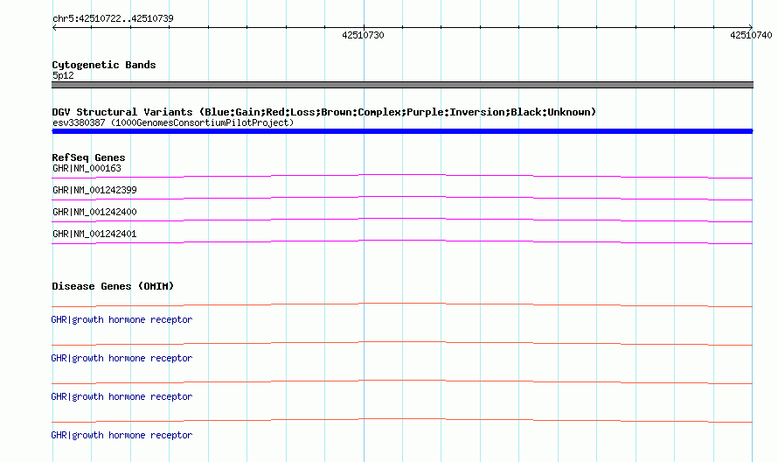Click the Disease Genes (OMIM) track title

point(113,286)
